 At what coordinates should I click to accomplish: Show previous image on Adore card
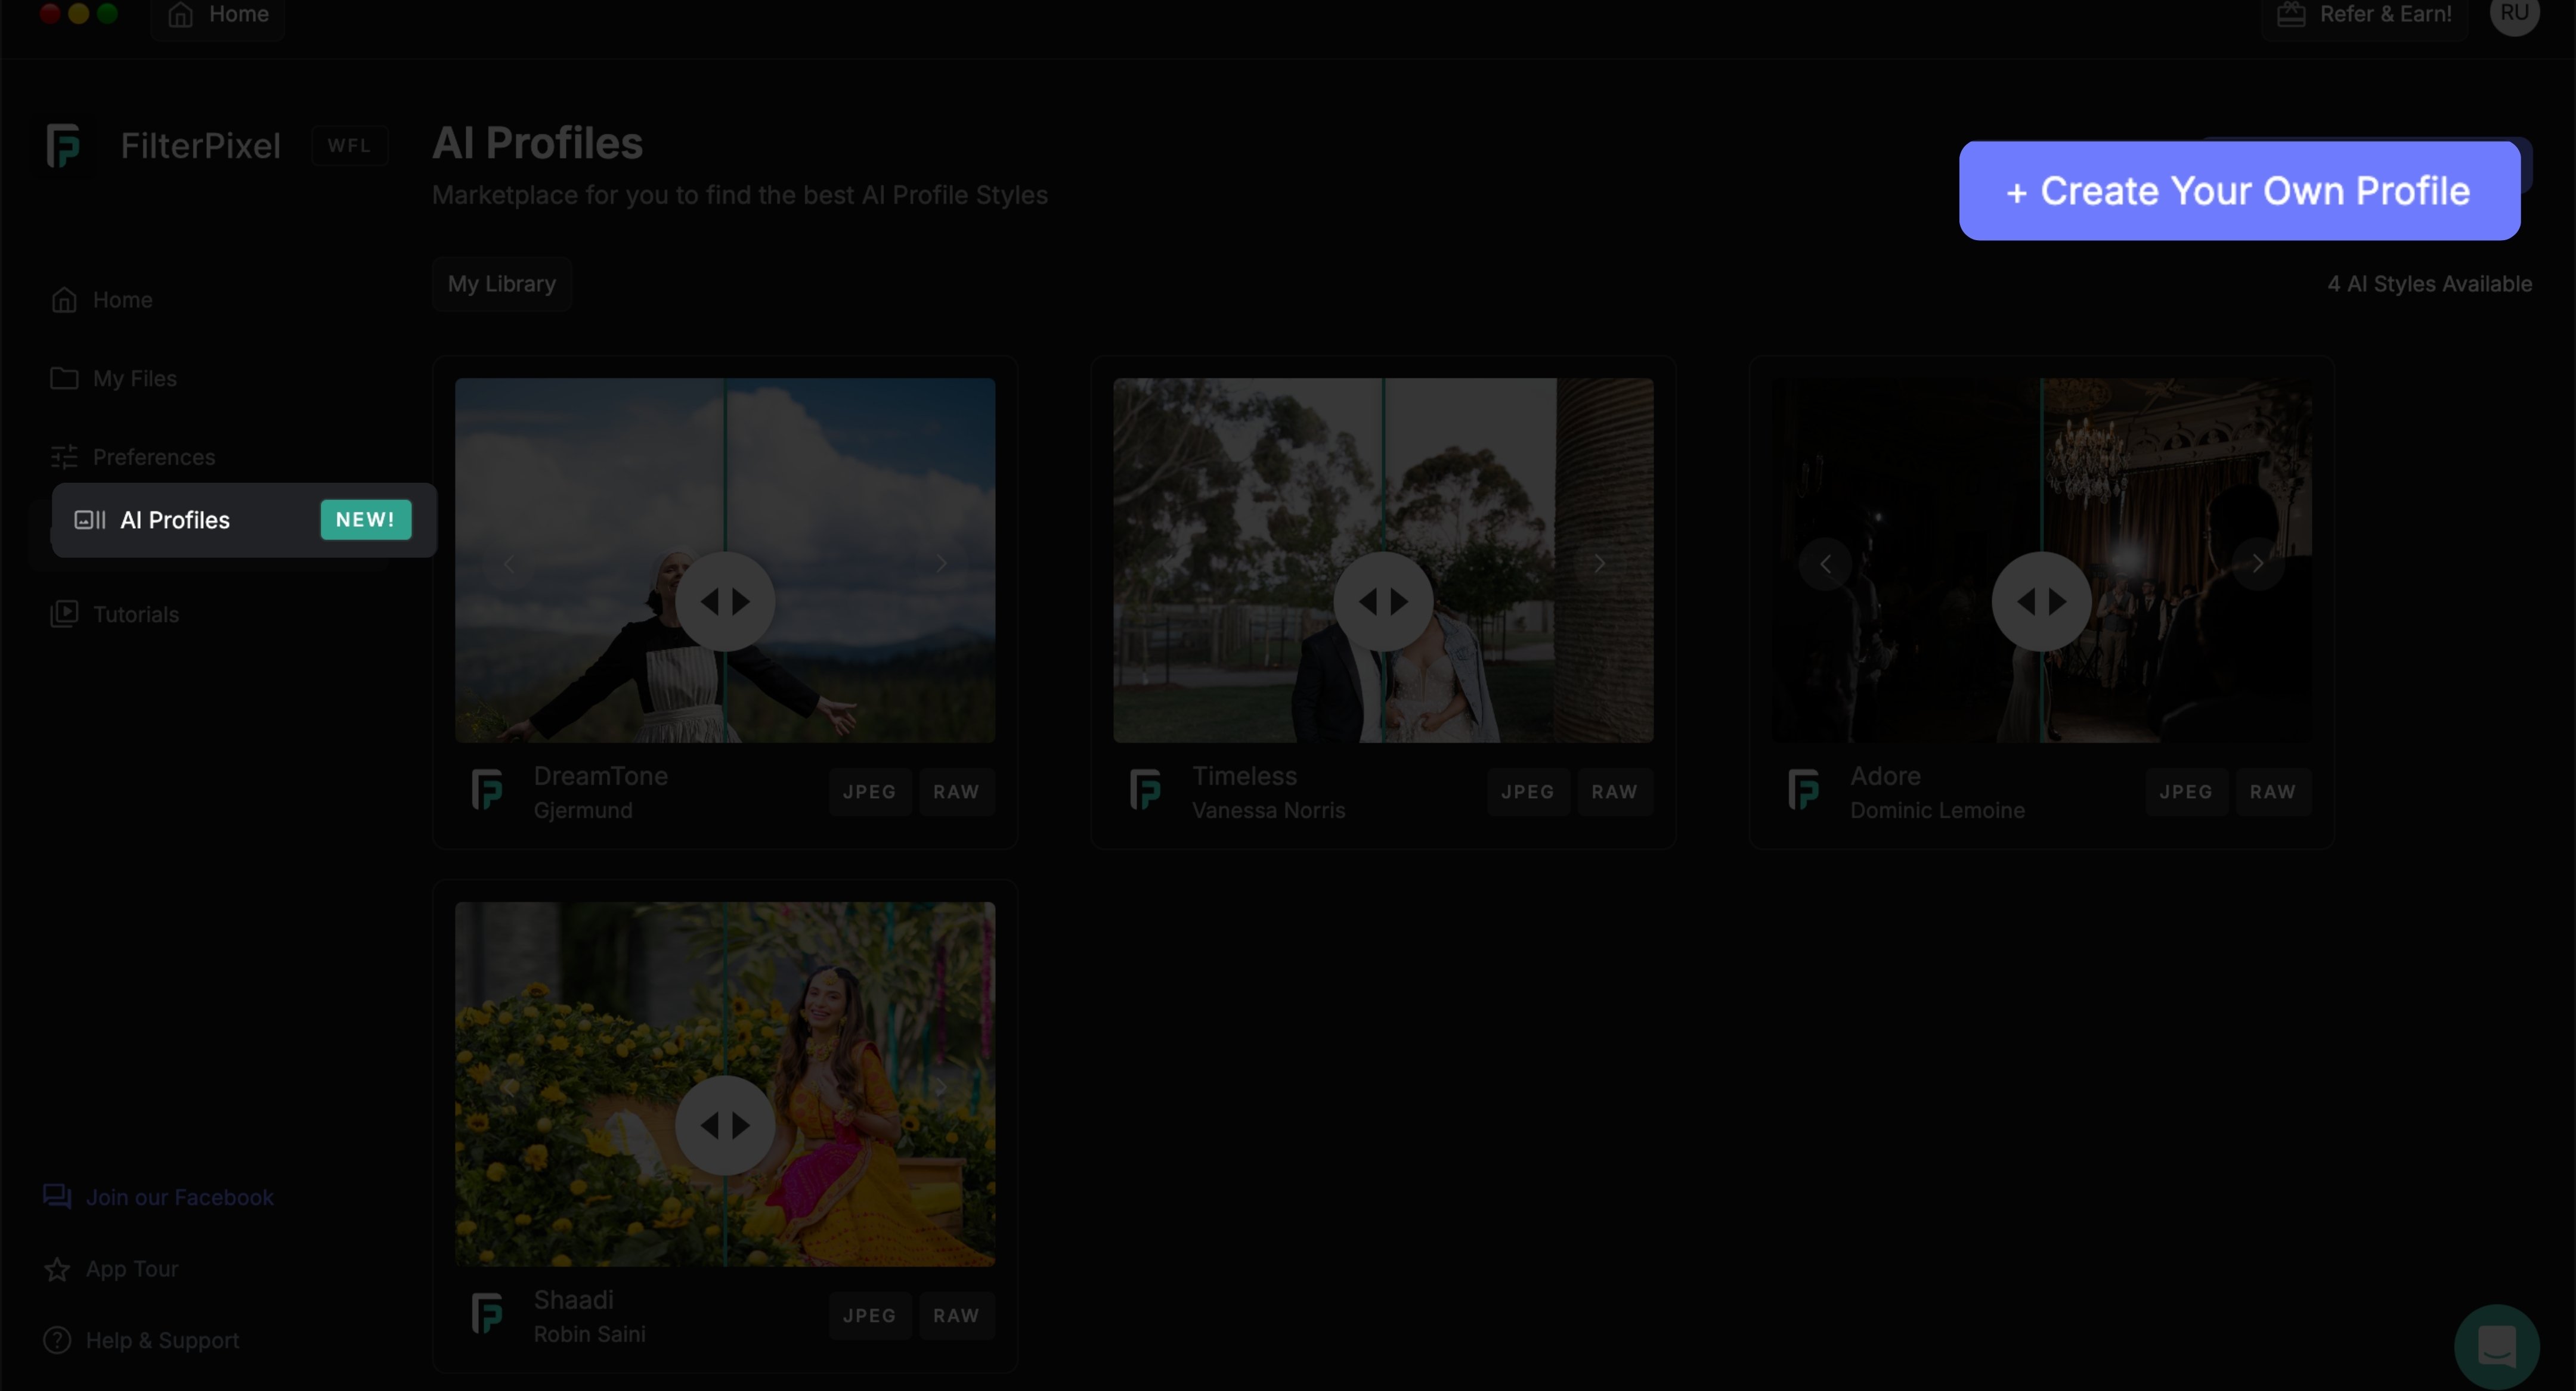(1825, 564)
